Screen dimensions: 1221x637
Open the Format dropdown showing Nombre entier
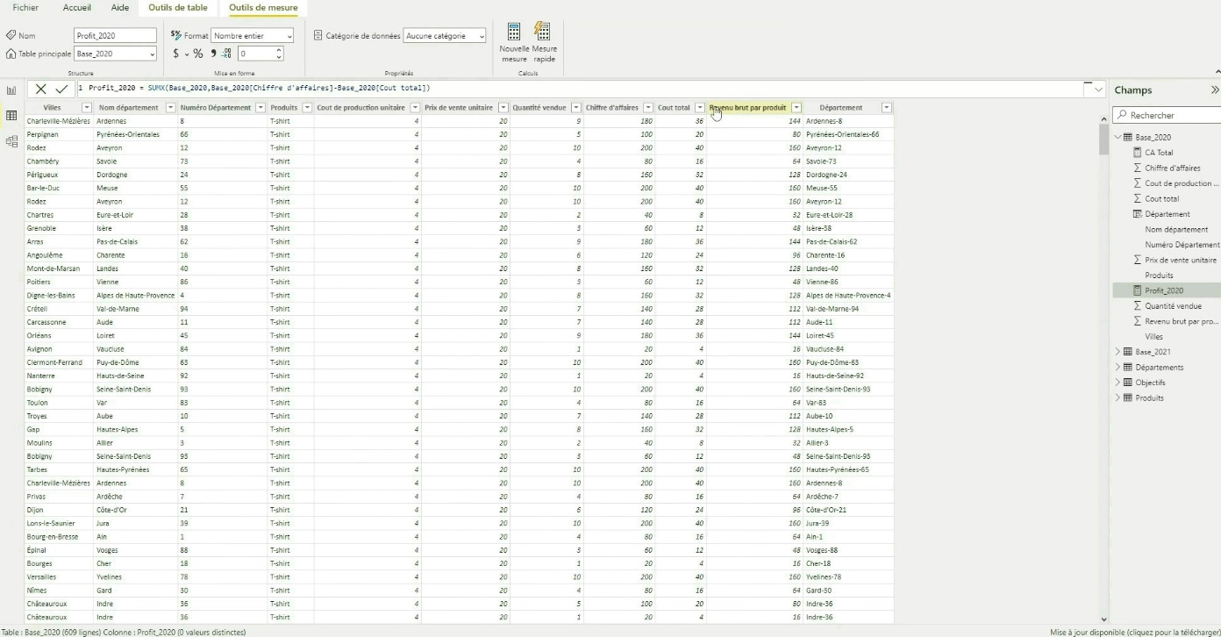253,36
